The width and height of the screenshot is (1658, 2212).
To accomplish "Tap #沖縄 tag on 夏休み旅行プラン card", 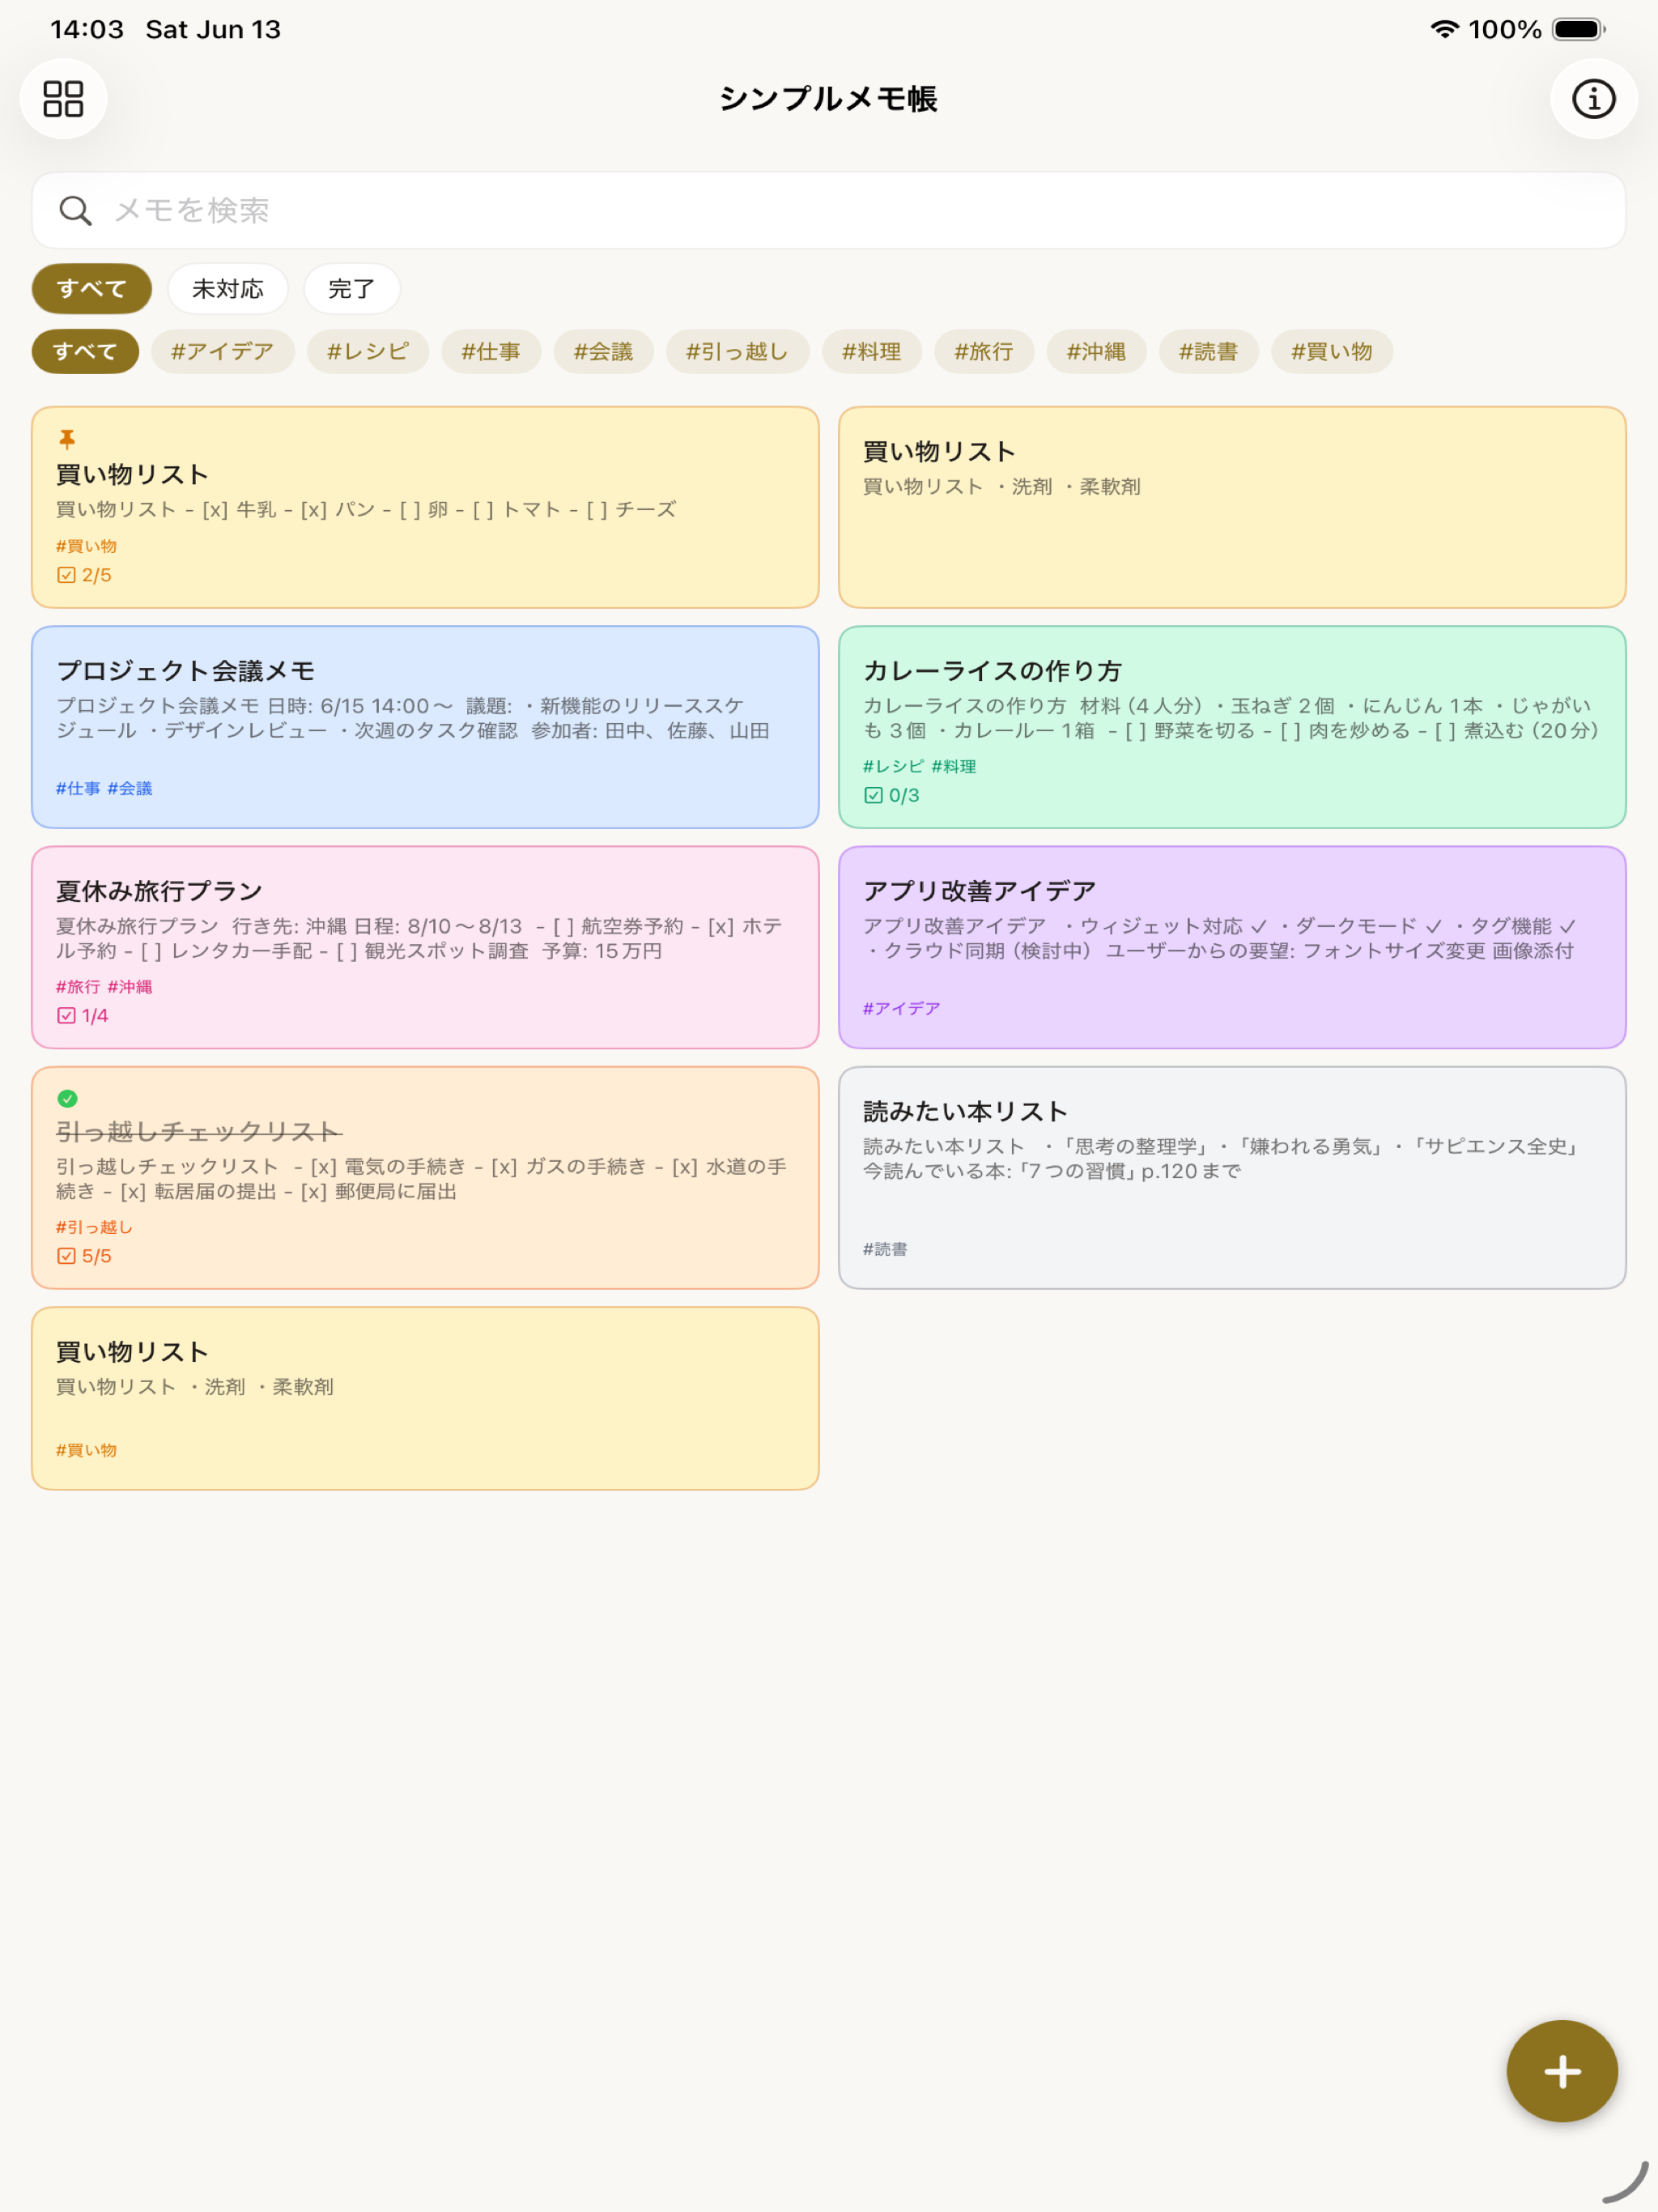I will tap(130, 986).
